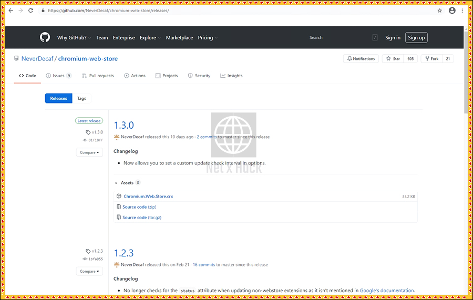Click the v1.3.0 tag label
This screenshot has width=473, height=300.
(x=97, y=132)
